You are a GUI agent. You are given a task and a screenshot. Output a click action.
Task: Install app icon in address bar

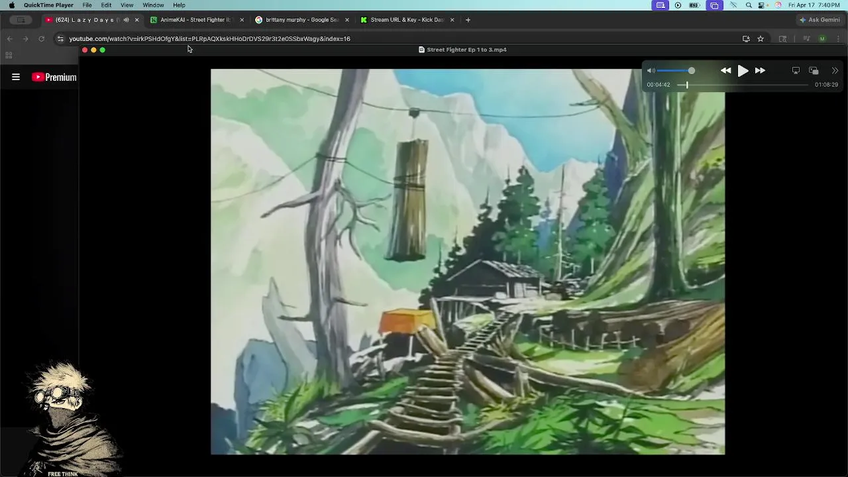point(746,38)
